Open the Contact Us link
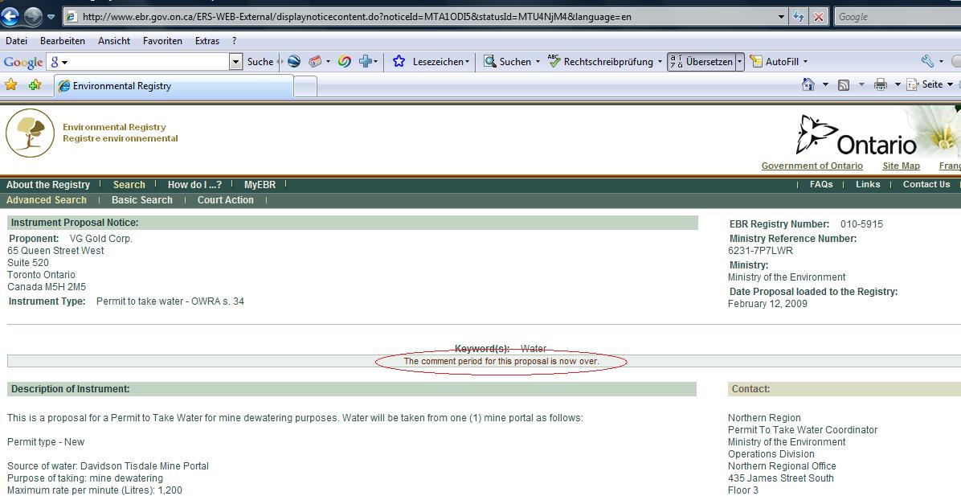 point(926,185)
